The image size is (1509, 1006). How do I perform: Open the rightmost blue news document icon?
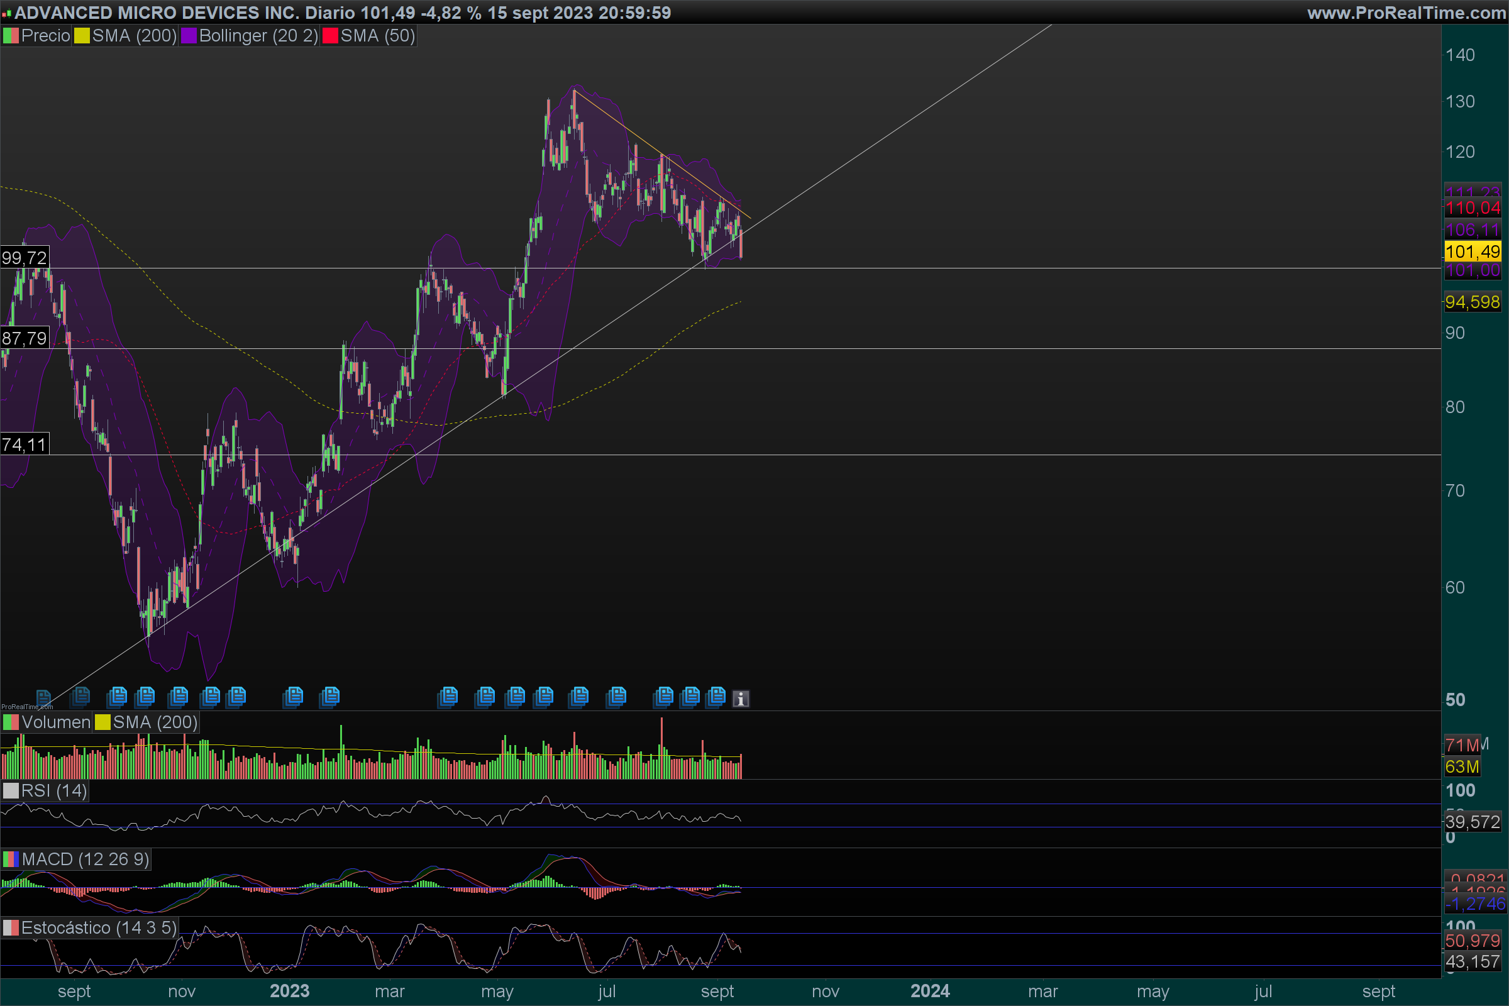[716, 696]
